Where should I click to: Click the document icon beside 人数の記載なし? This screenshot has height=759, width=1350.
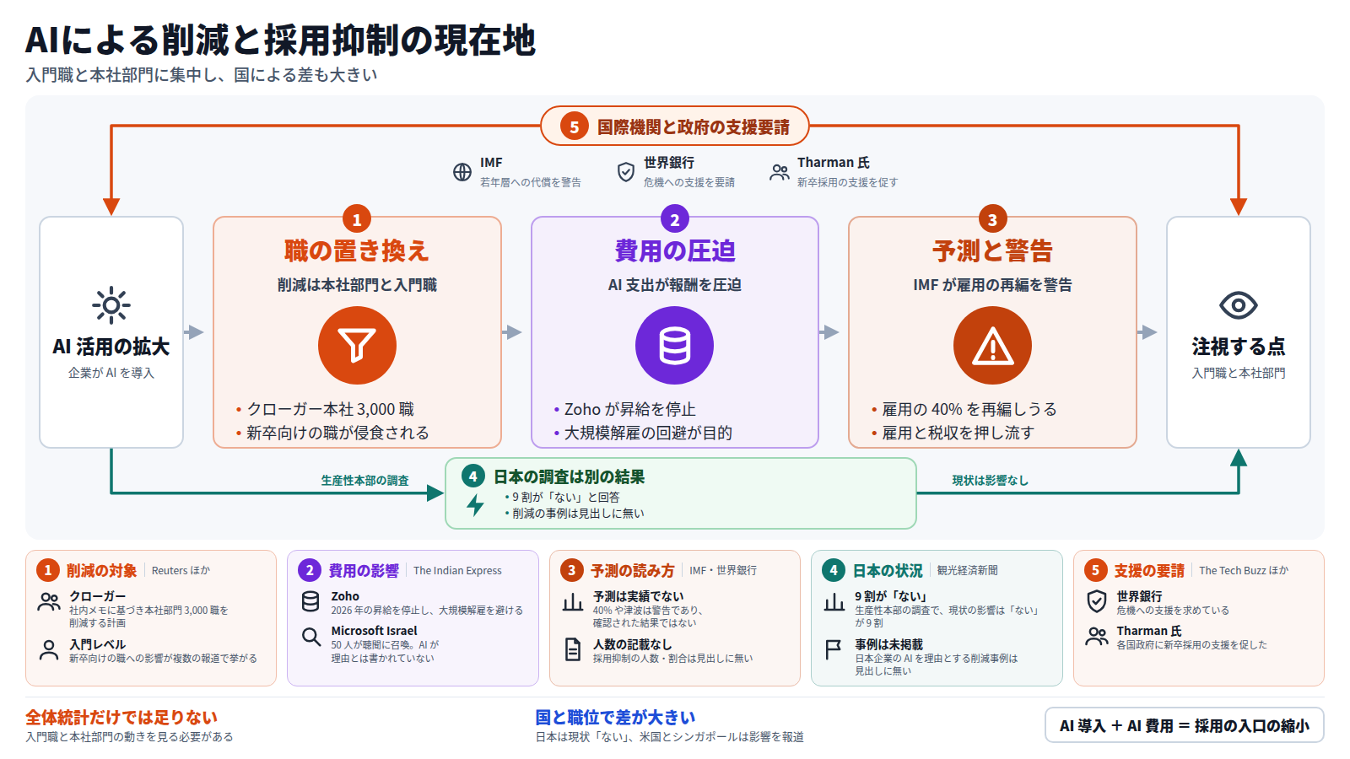point(573,649)
